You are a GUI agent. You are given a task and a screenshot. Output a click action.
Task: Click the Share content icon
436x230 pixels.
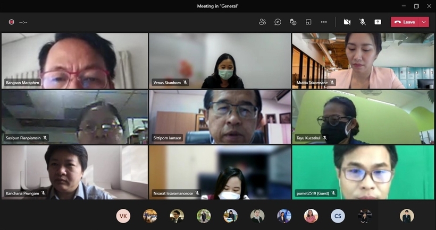coord(378,22)
